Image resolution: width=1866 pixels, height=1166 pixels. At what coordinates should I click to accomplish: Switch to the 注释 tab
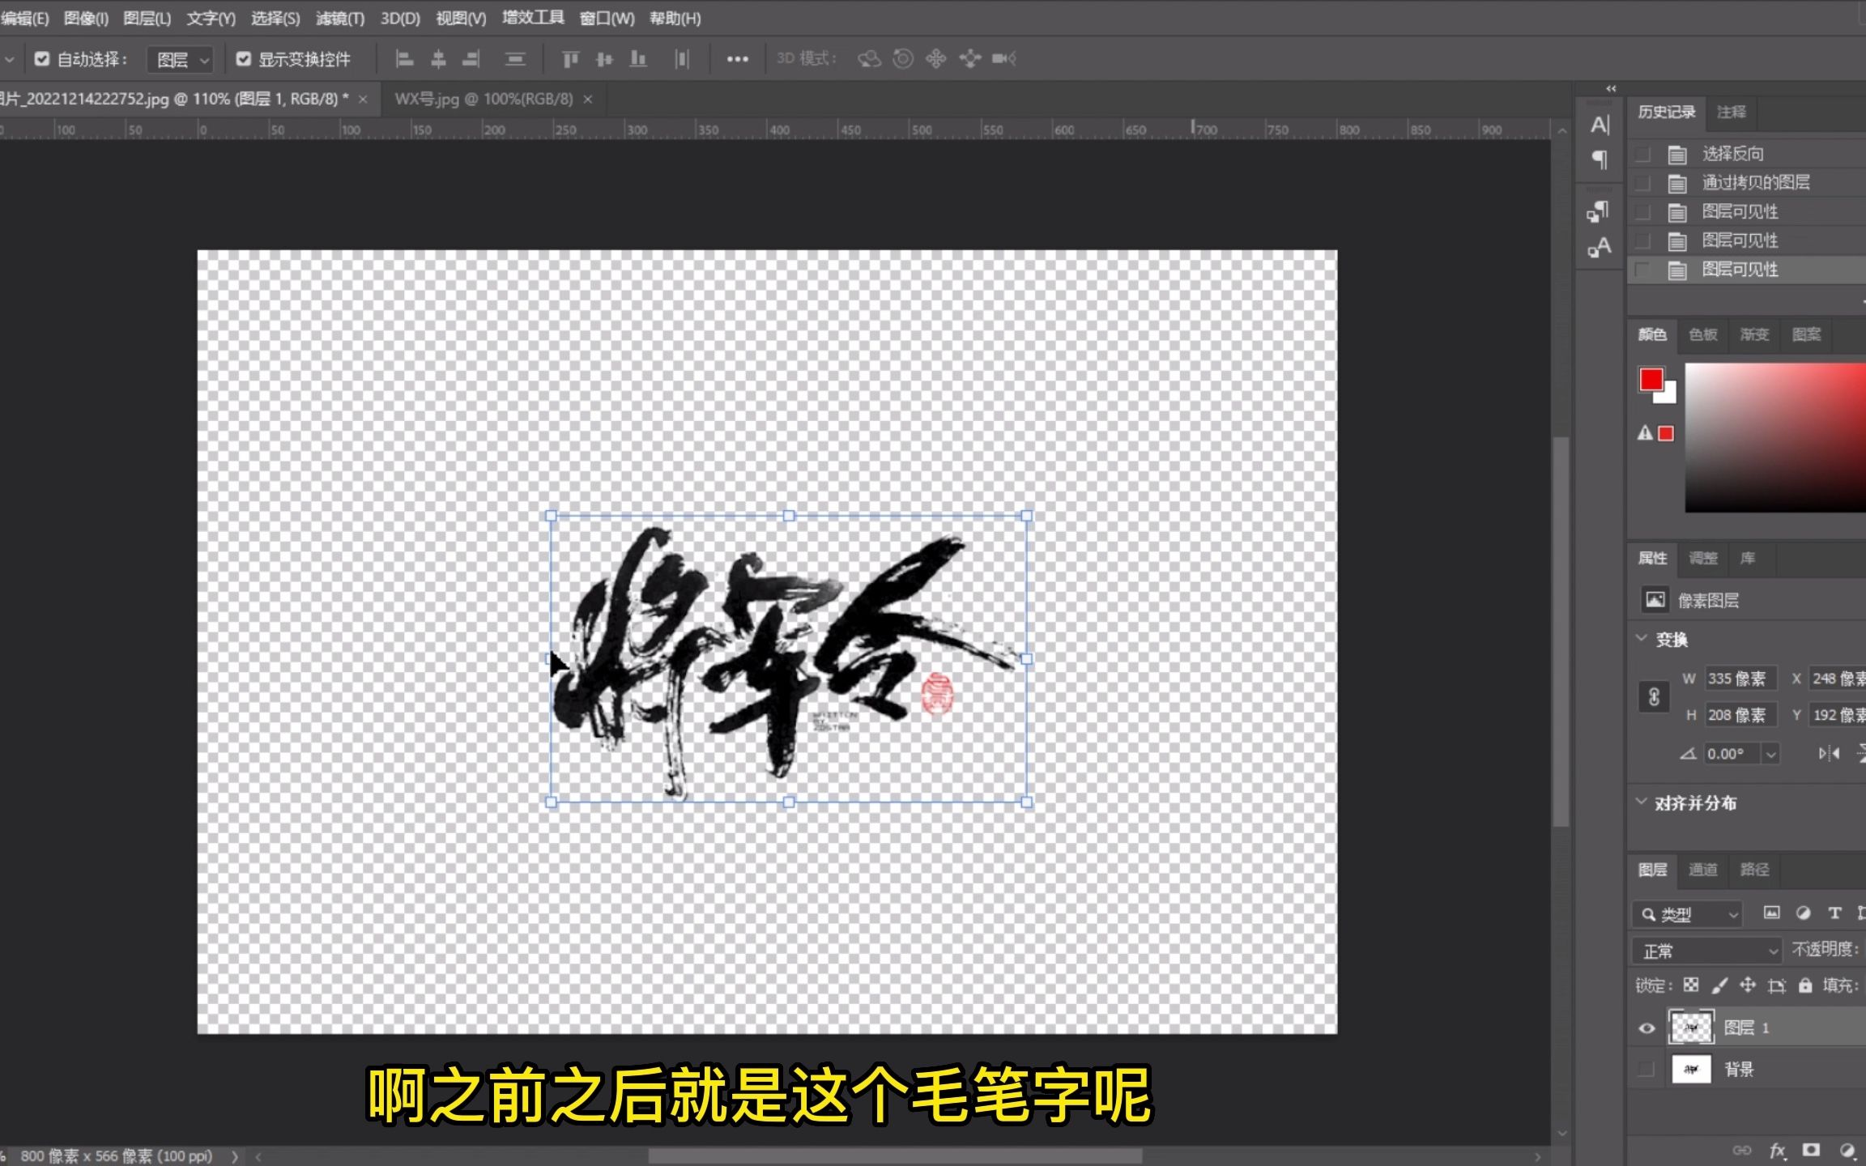pos(1732,112)
